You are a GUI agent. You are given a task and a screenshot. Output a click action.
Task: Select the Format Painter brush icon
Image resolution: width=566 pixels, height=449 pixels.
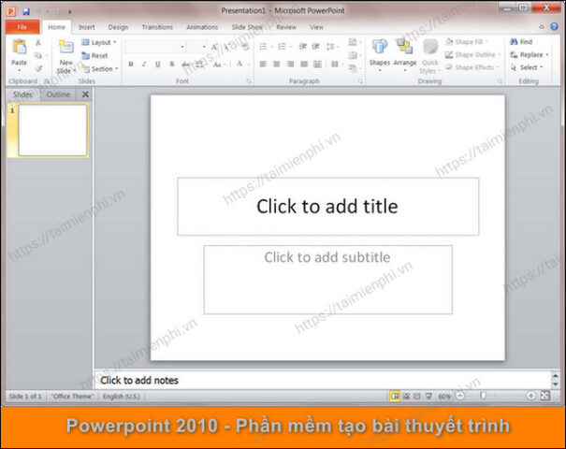pos(38,68)
